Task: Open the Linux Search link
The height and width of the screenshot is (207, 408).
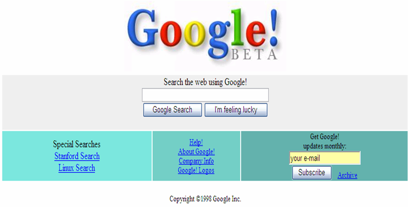Action: point(77,168)
